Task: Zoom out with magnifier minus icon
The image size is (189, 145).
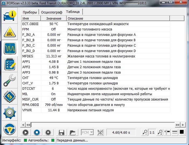Action: 145,132
